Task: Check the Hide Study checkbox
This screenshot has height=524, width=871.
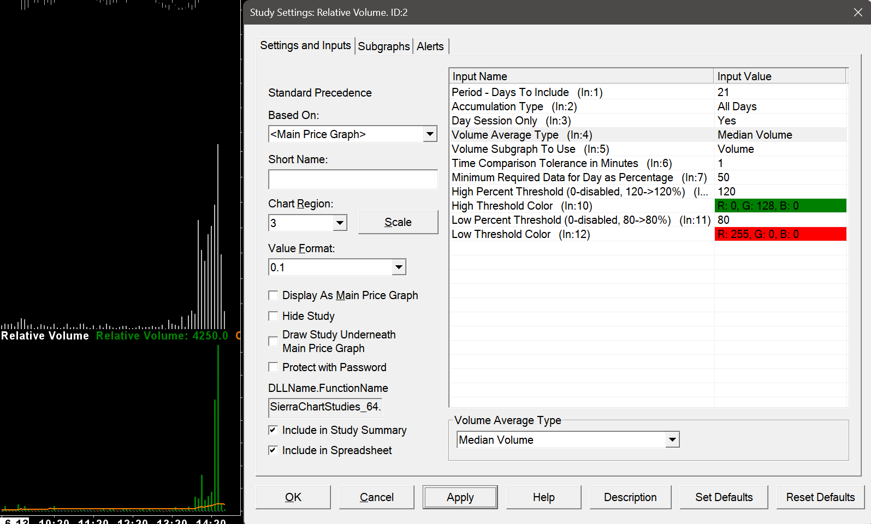Action: click(273, 316)
